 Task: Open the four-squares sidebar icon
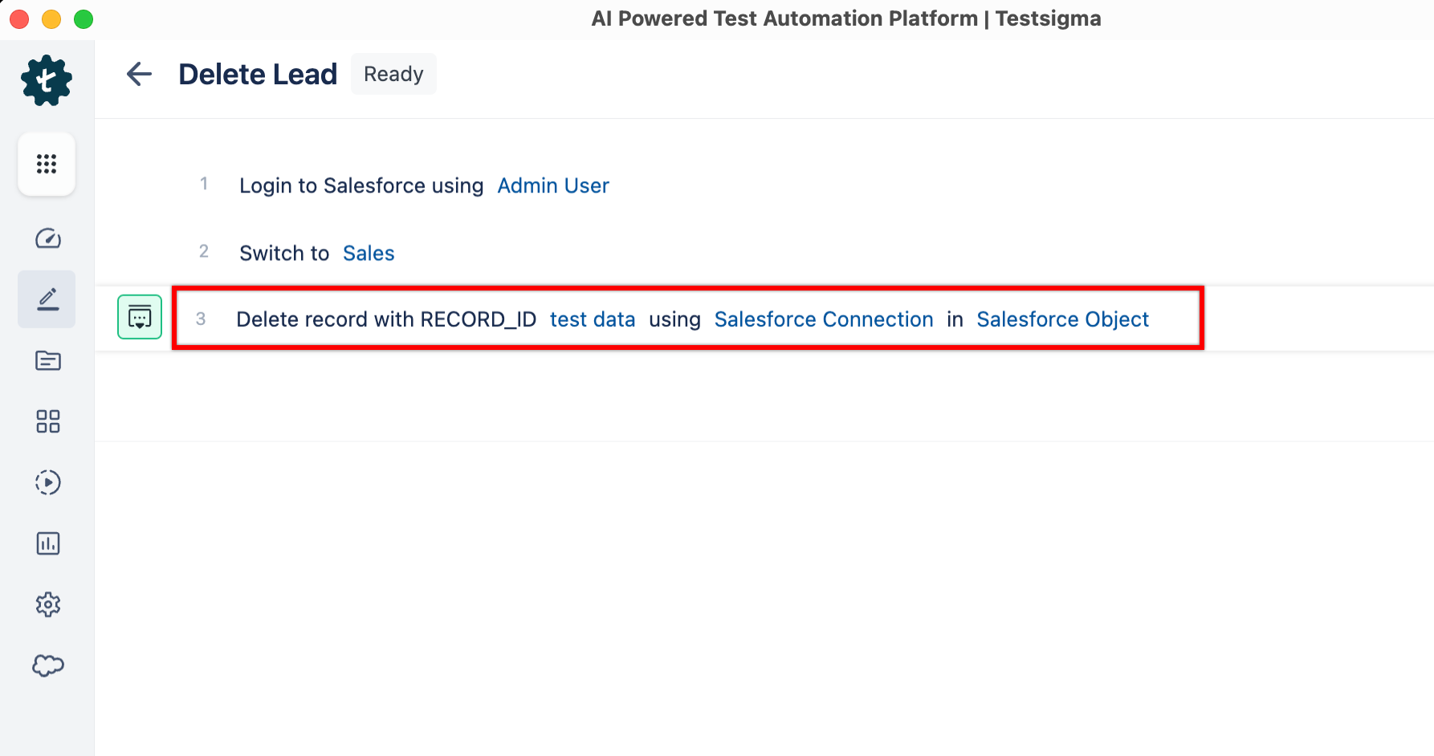(x=48, y=421)
